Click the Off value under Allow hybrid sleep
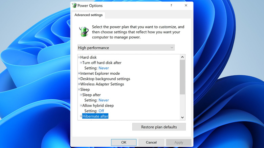Image resolution: width=264 pixels, height=148 pixels. (101, 111)
